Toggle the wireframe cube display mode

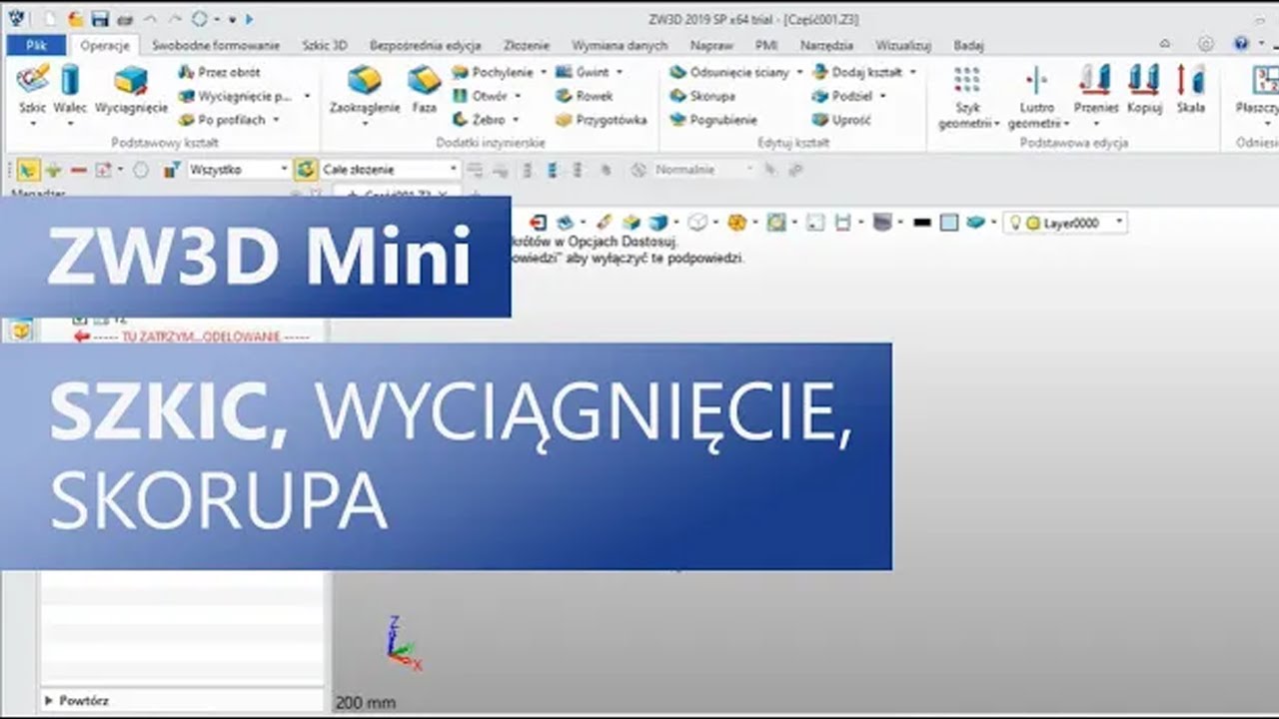pyautogui.click(x=698, y=223)
